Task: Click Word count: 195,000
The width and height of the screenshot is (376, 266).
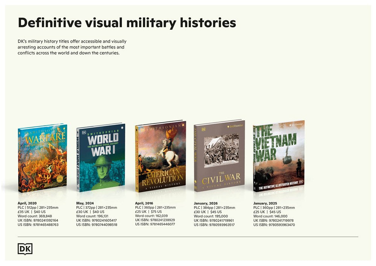Action: pos(211,216)
